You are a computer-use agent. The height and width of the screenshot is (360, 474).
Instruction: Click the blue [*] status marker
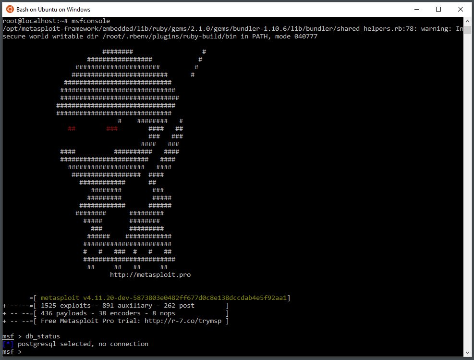coord(8,344)
